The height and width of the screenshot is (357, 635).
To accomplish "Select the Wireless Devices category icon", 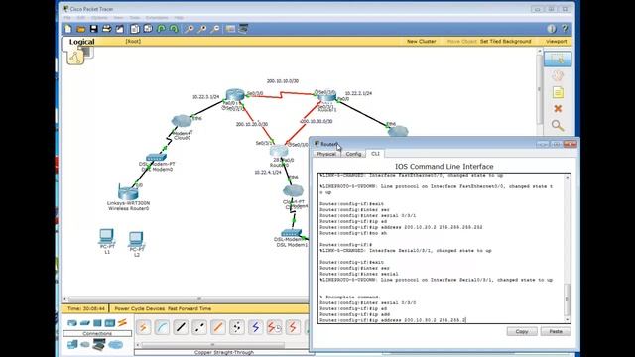I will [x=110, y=323].
